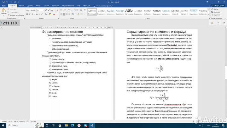This screenshot has height=128, width=227.
Task: Switch to the Рецензирование tab
Action: (x=68, y=6)
